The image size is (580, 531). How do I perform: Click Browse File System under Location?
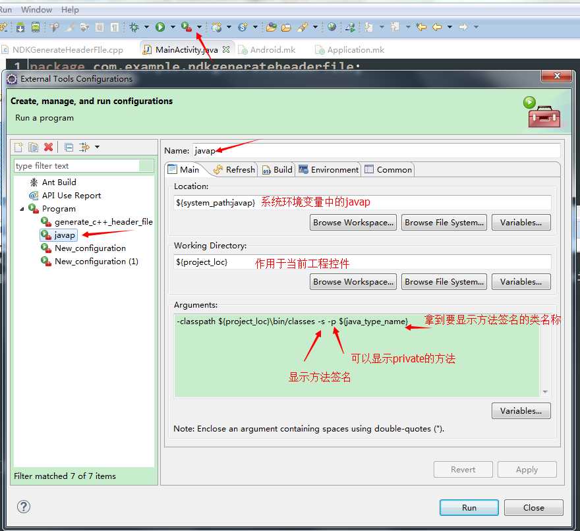click(x=444, y=223)
